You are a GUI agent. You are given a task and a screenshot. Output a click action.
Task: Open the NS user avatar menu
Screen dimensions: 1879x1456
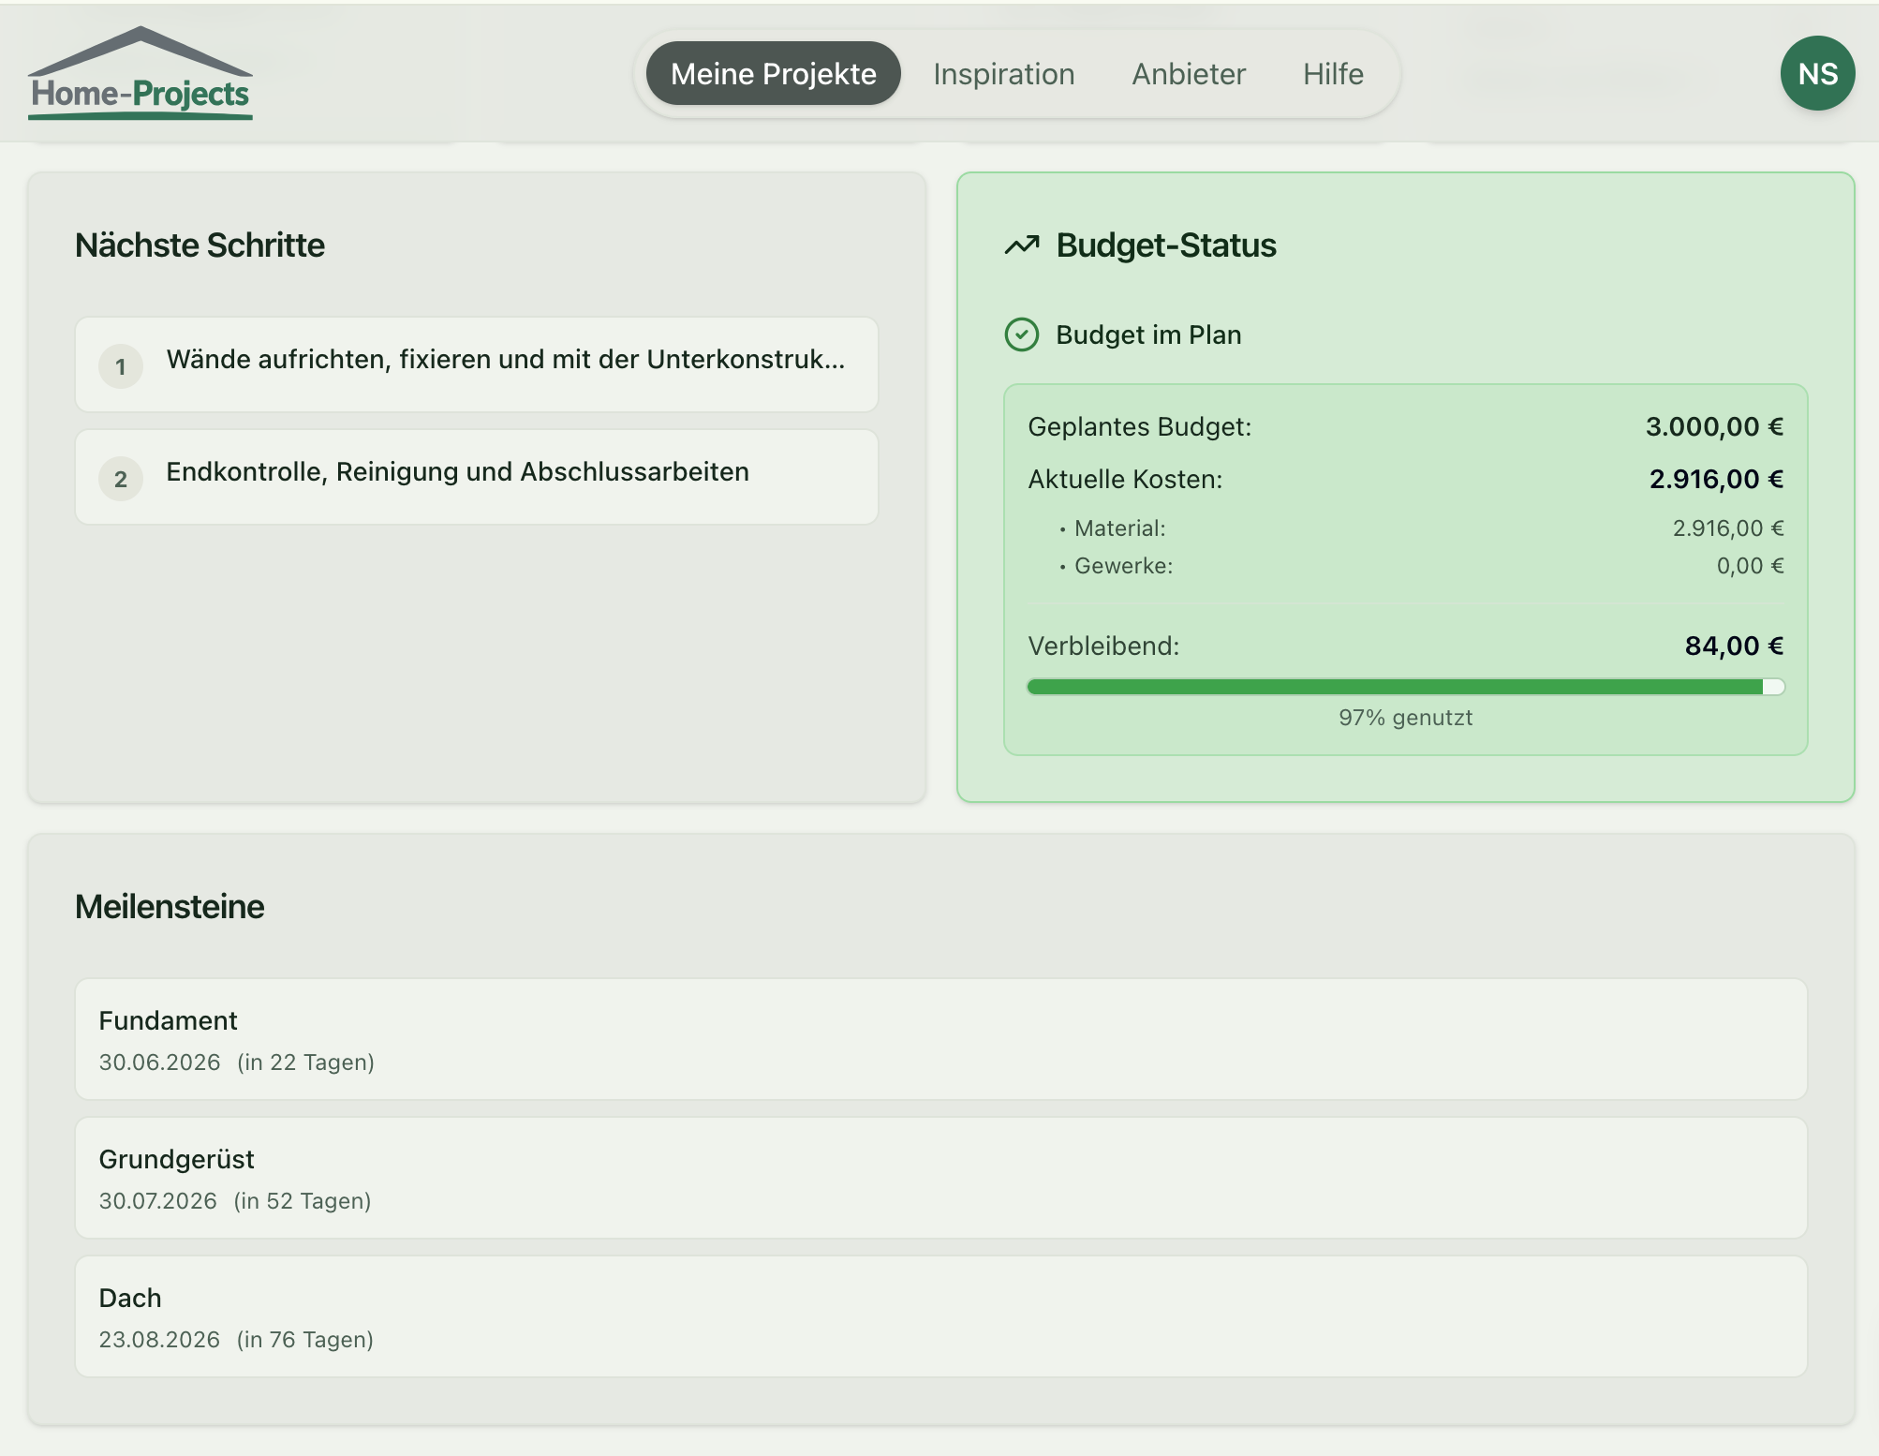[1817, 73]
